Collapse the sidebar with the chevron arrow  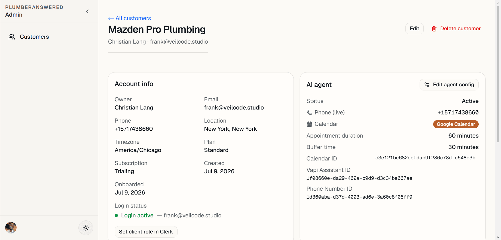point(87,11)
